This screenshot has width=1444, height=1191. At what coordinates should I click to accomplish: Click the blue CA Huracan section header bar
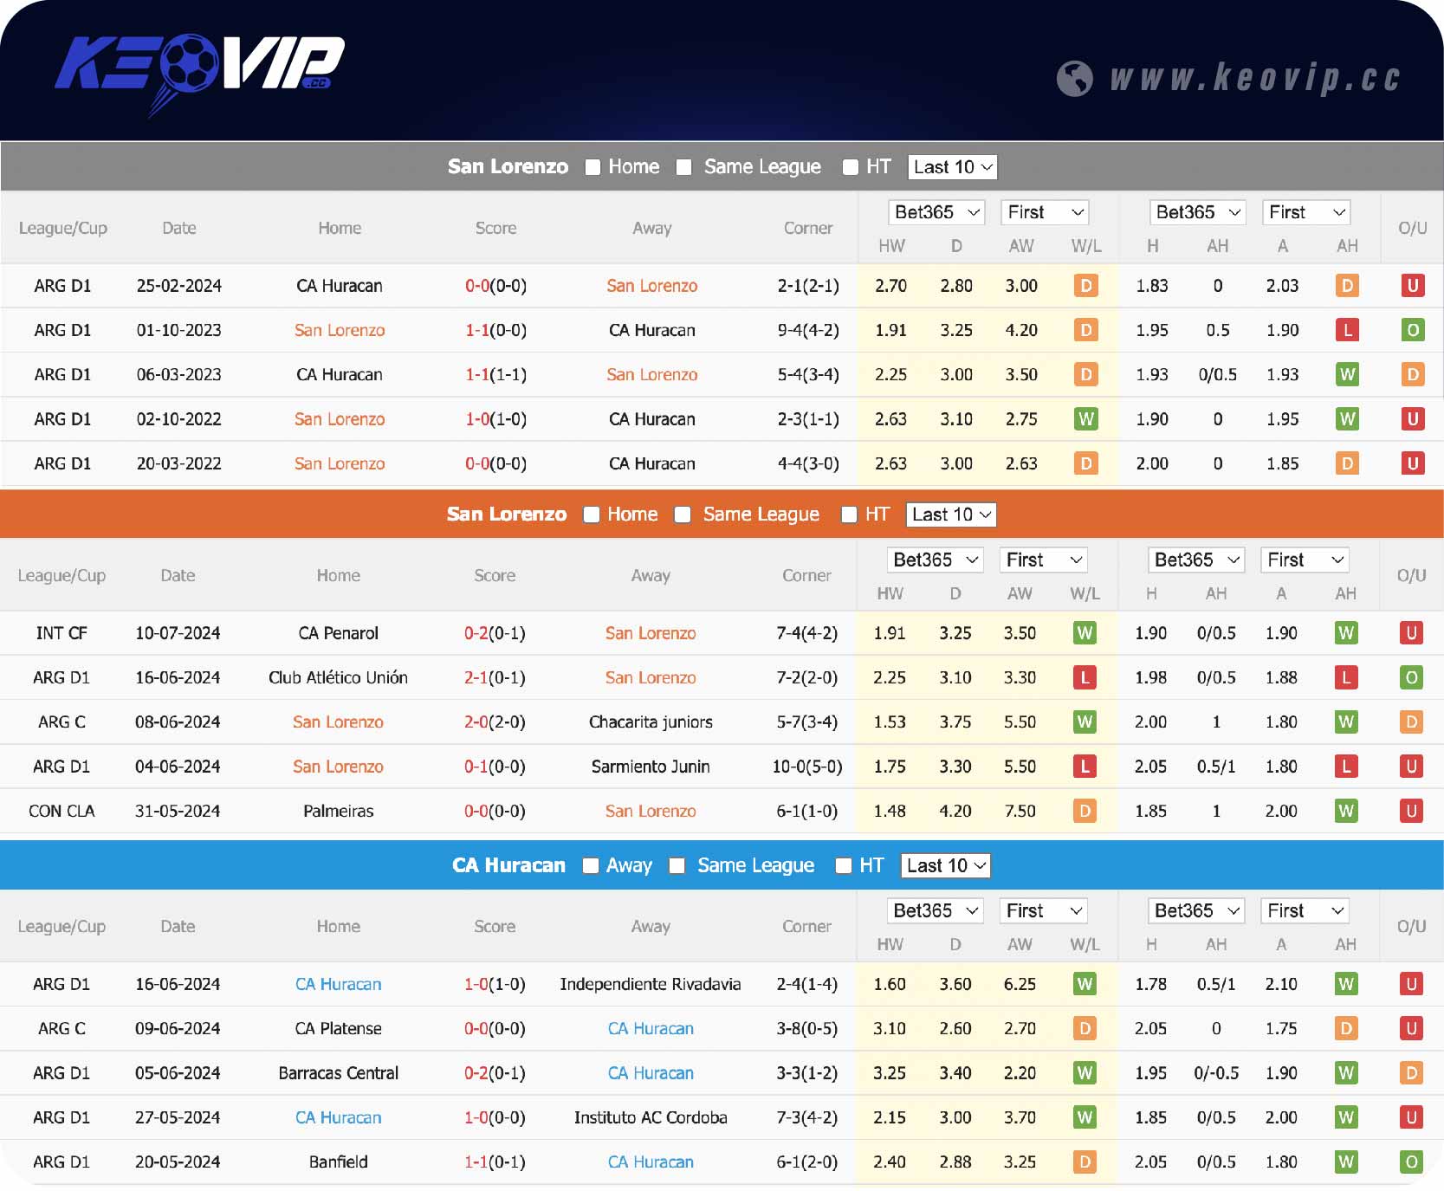click(x=260, y=865)
